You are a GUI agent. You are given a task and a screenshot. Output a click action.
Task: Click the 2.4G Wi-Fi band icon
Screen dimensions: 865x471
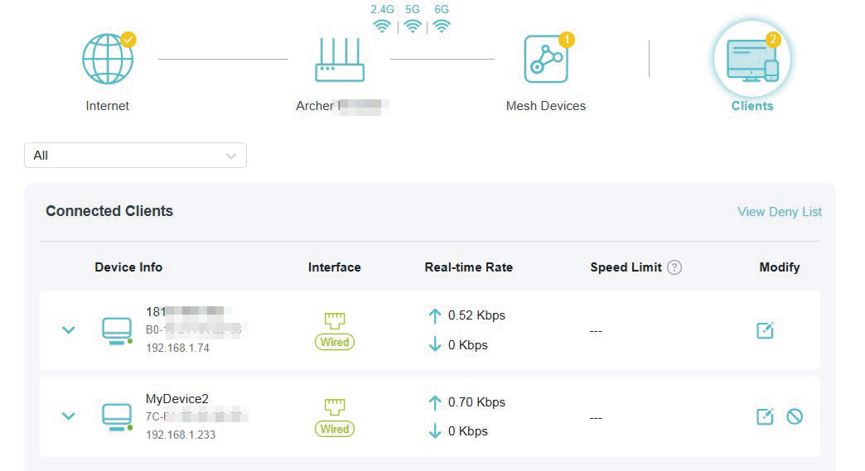coord(382,26)
